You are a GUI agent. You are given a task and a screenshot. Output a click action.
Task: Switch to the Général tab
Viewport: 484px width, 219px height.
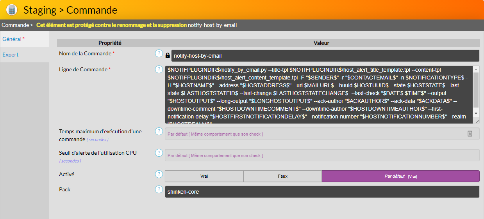pos(25,39)
